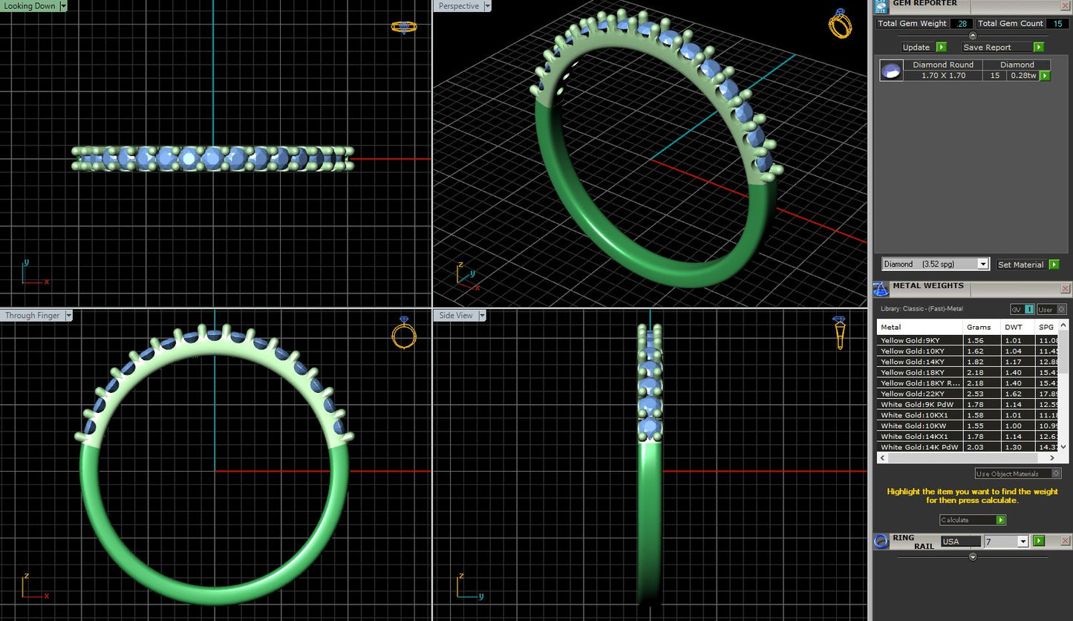
Task: Click the ring icon in Through Finger viewport
Action: 403,334
